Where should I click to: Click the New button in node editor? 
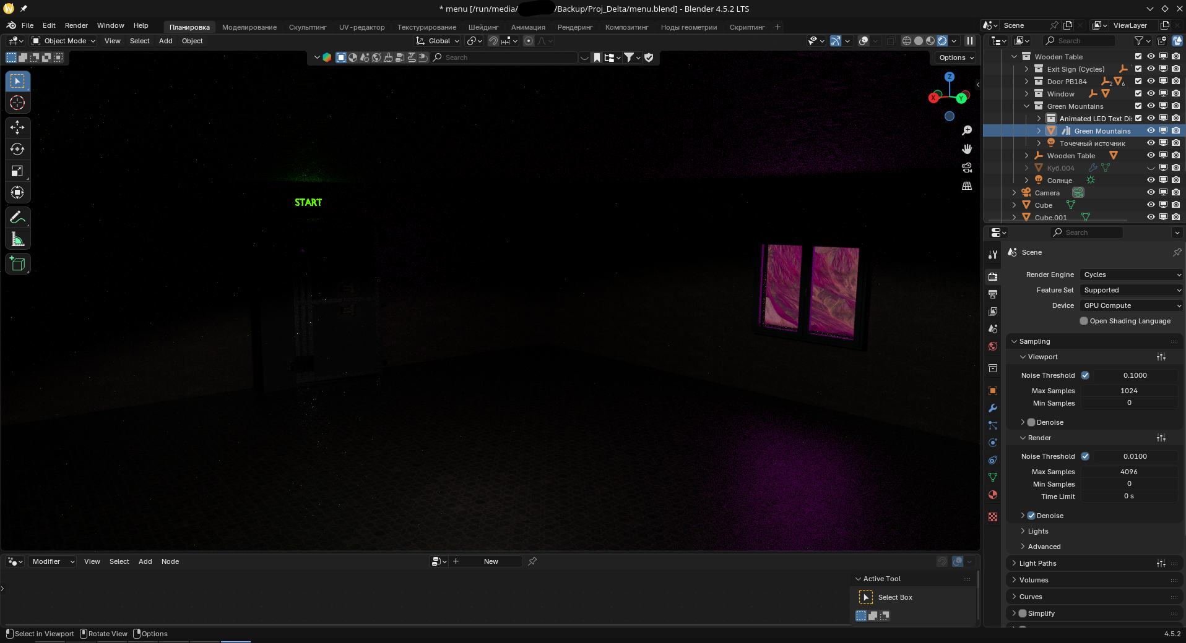coord(491,561)
